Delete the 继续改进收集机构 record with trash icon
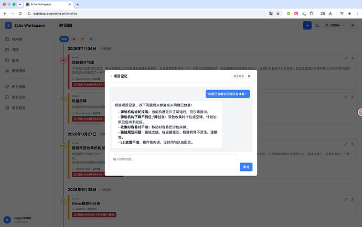This screenshot has width=362, height=227. pyautogui.click(x=353, y=144)
